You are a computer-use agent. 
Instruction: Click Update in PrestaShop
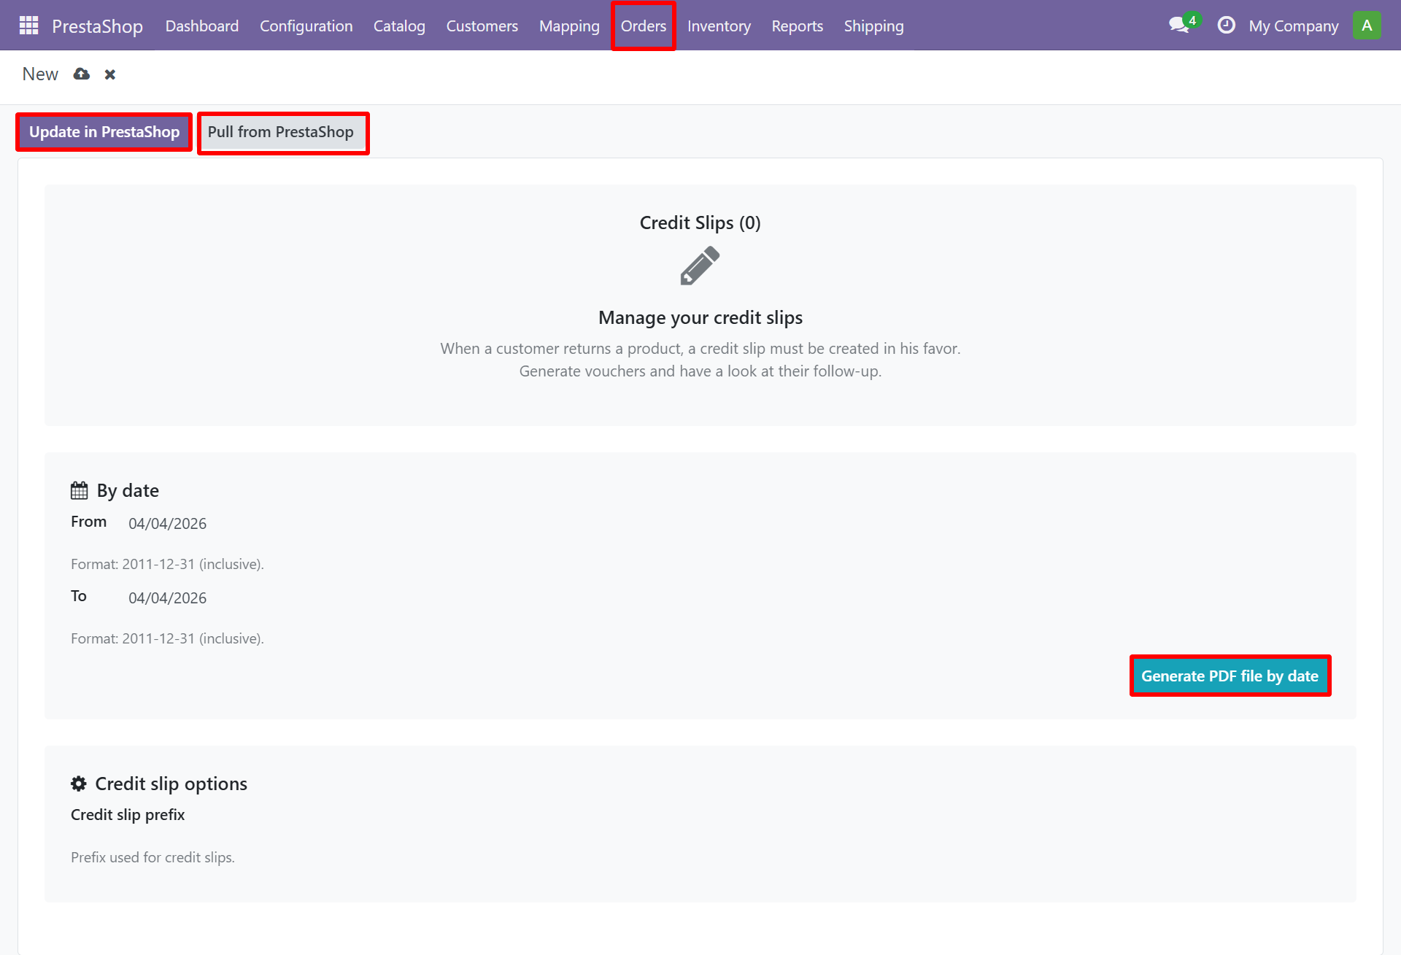pyautogui.click(x=104, y=132)
